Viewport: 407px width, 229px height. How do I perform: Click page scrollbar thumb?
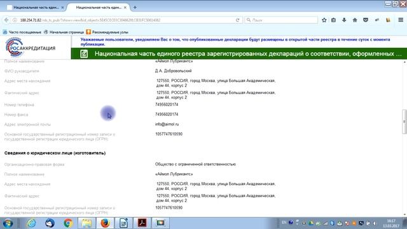tap(404, 121)
